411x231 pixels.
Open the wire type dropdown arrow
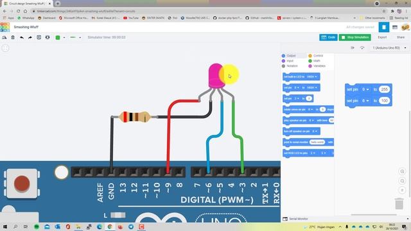point(80,37)
